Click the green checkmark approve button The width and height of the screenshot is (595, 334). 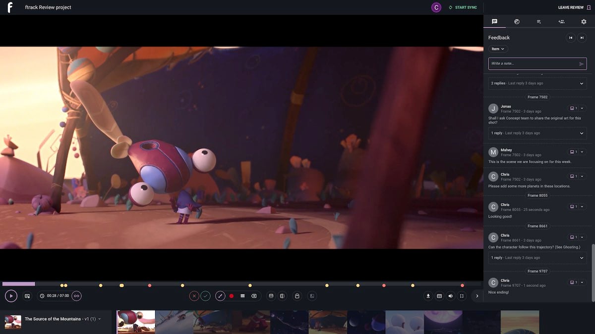tap(205, 296)
